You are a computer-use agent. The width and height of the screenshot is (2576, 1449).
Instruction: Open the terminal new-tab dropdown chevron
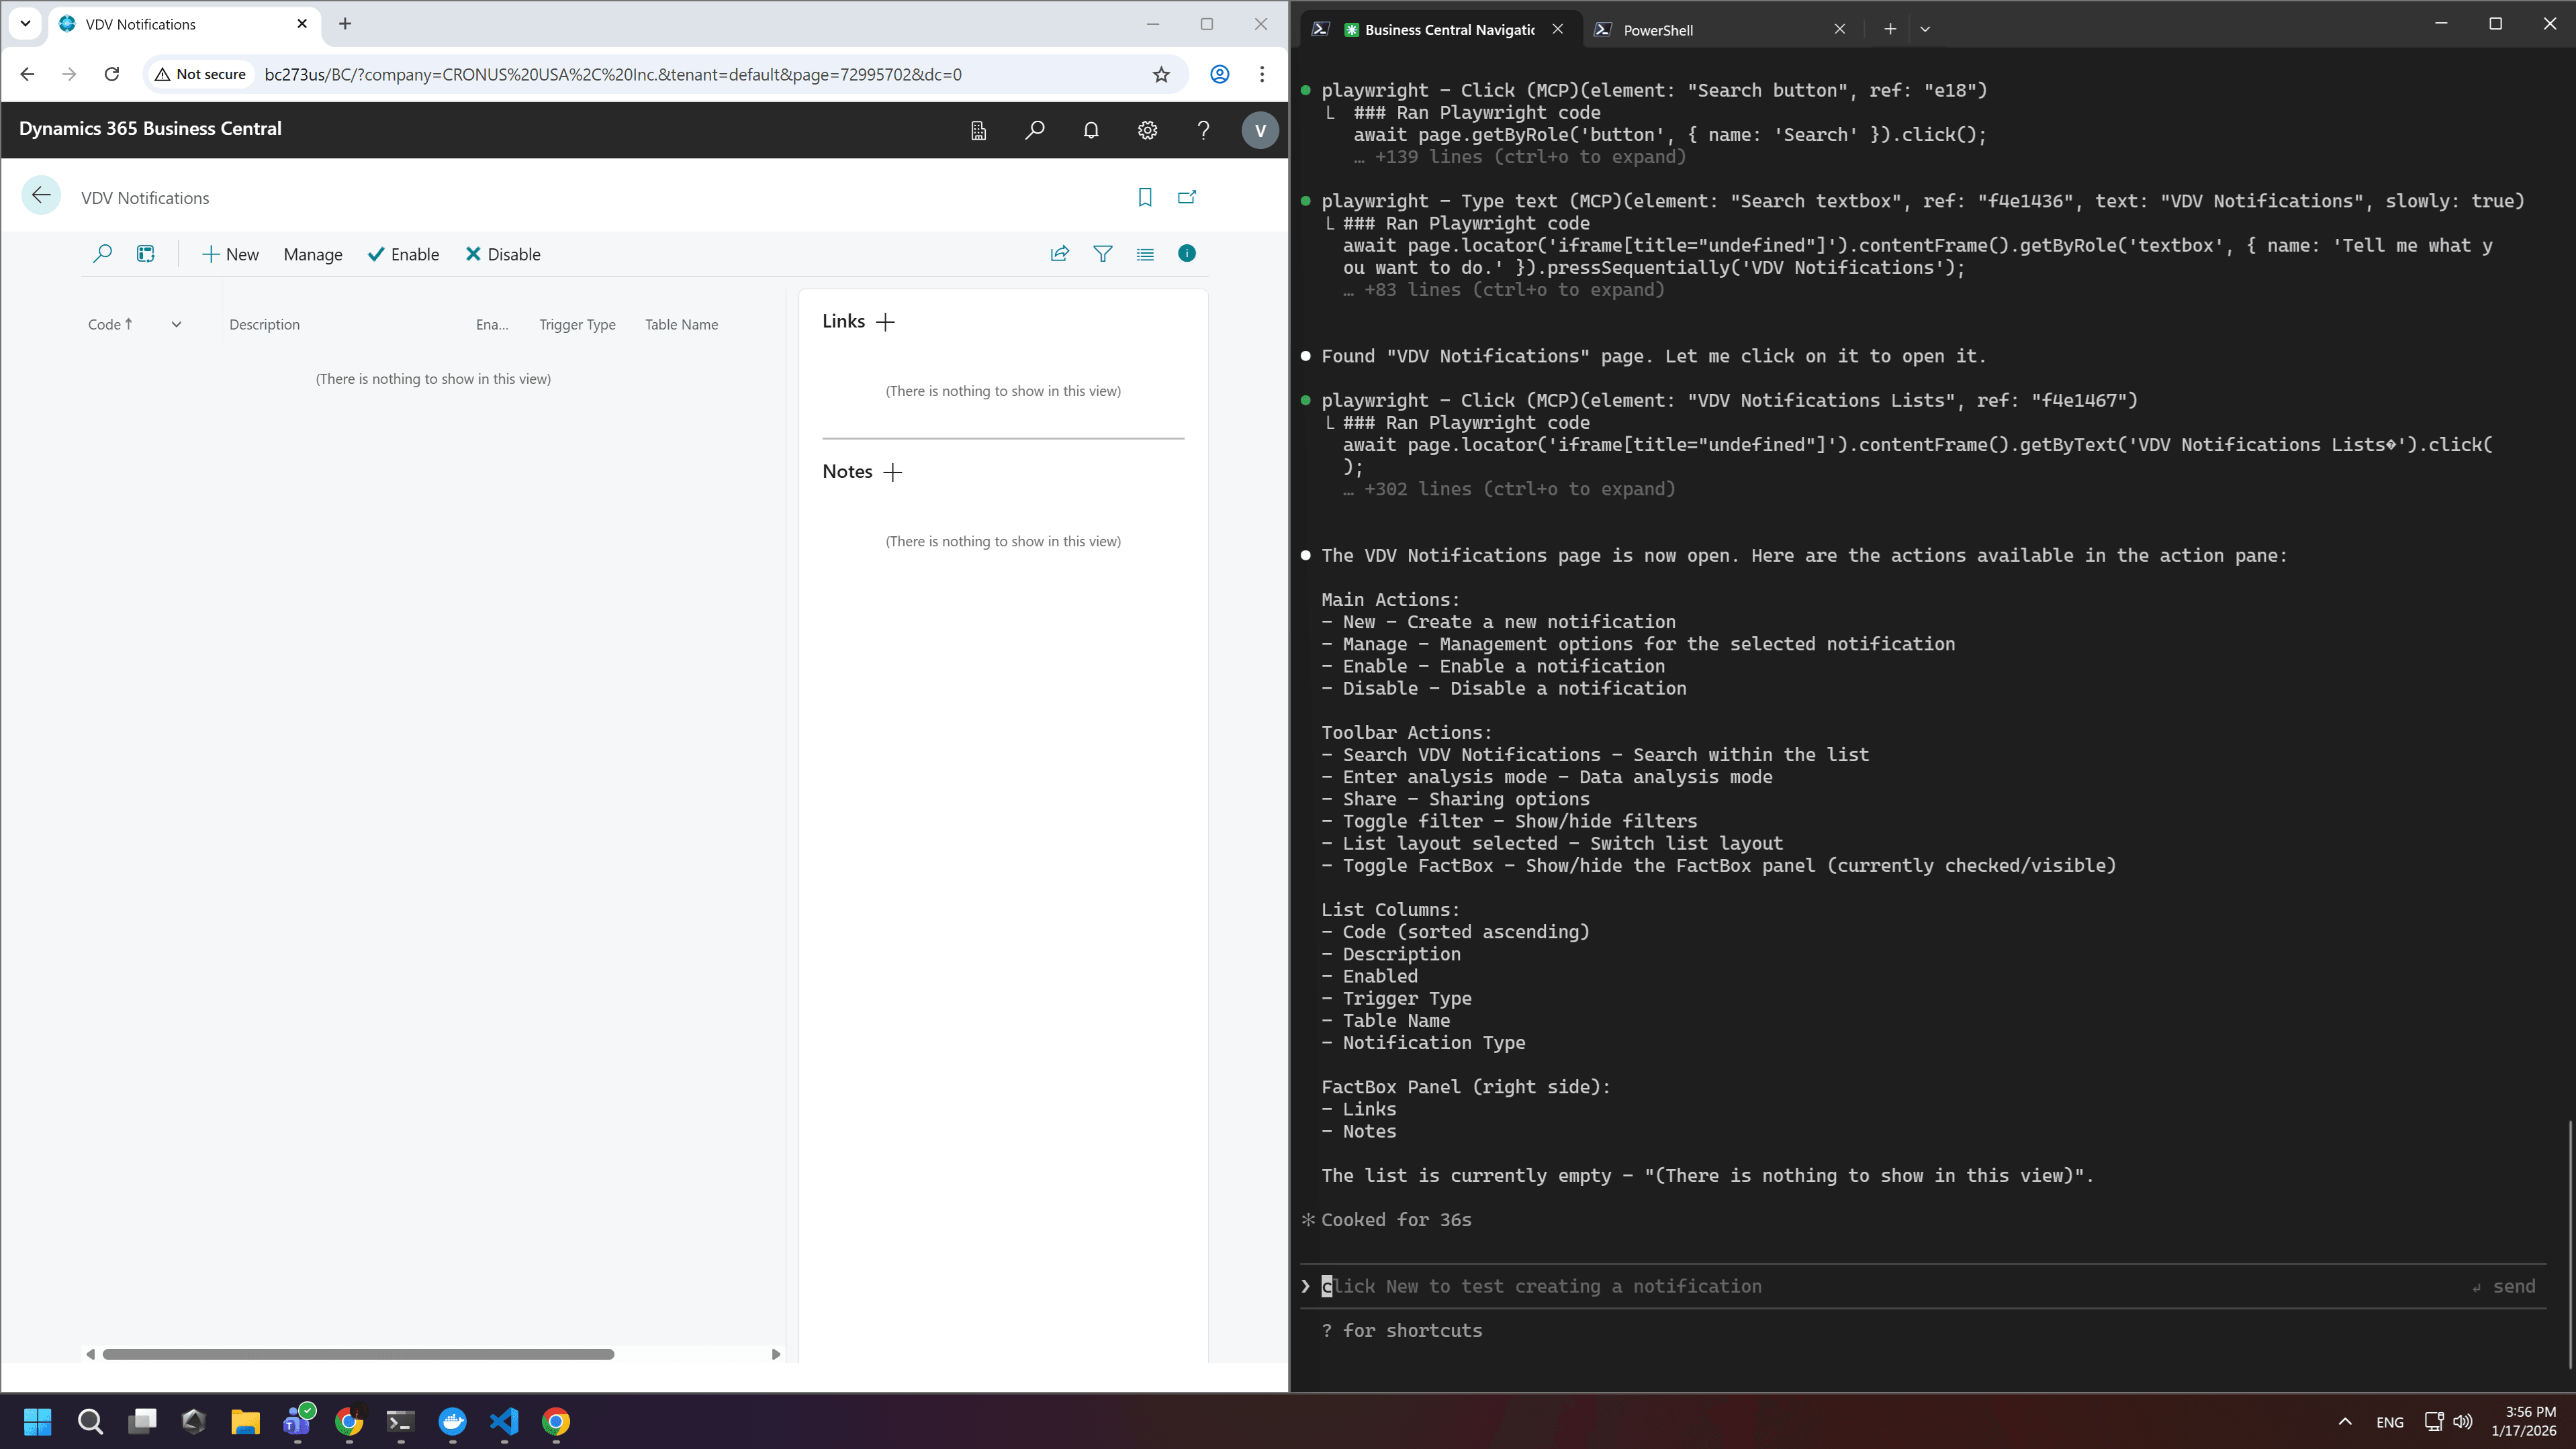click(1925, 29)
